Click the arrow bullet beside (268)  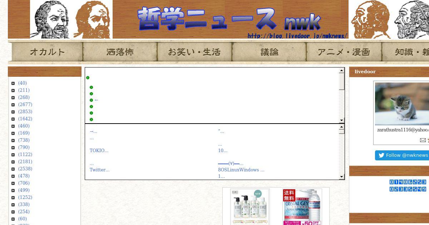pos(13,97)
